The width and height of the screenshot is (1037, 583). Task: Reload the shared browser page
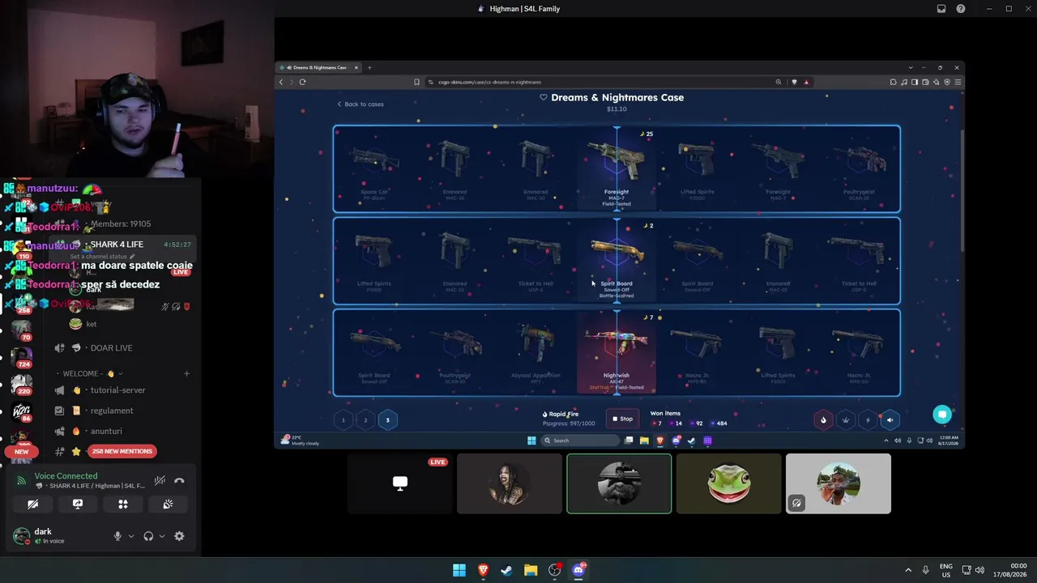pos(302,82)
